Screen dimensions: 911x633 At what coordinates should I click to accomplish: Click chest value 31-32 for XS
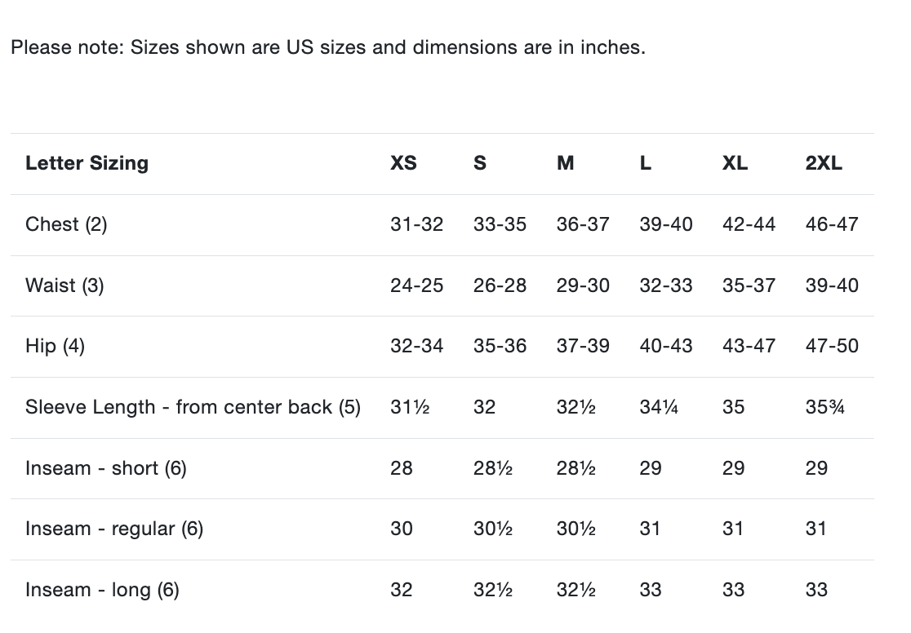(x=416, y=224)
